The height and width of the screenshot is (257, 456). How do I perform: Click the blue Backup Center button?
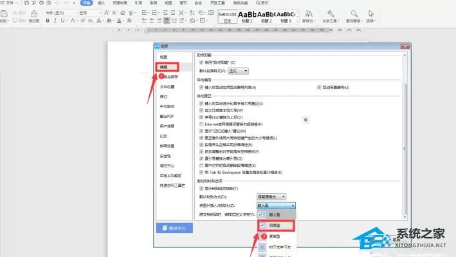coord(174,228)
